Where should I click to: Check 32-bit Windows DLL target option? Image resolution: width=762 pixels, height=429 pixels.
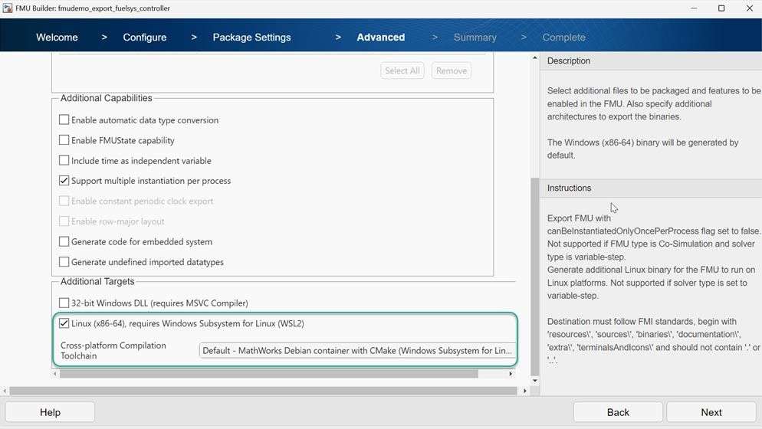(x=64, y=303)
